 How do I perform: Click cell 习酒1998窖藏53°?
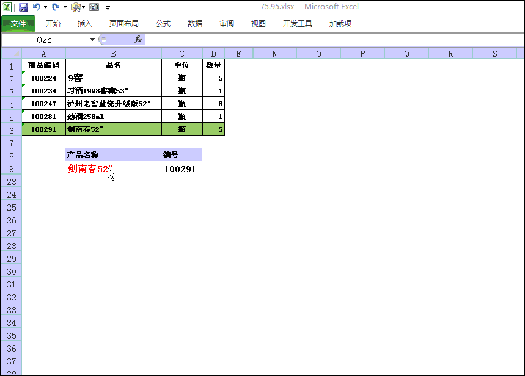(114, 91)
